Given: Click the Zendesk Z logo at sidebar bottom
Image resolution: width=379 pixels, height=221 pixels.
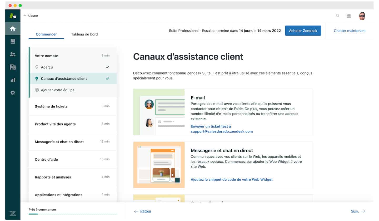Looking at the screenshot, I should 13,213.
